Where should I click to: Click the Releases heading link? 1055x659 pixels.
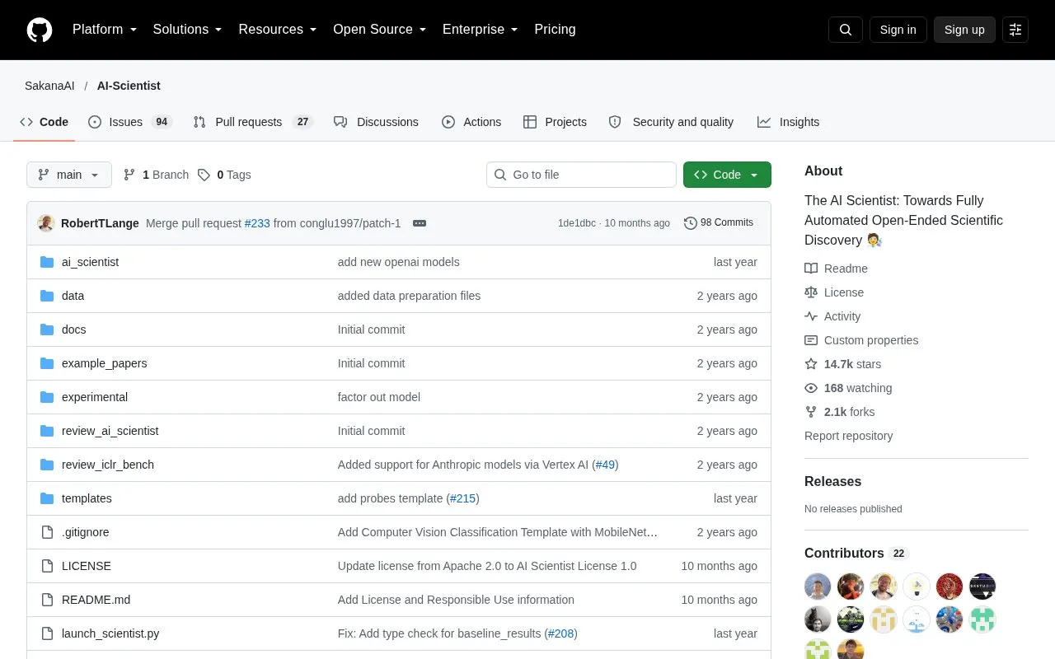click(832, 482)
